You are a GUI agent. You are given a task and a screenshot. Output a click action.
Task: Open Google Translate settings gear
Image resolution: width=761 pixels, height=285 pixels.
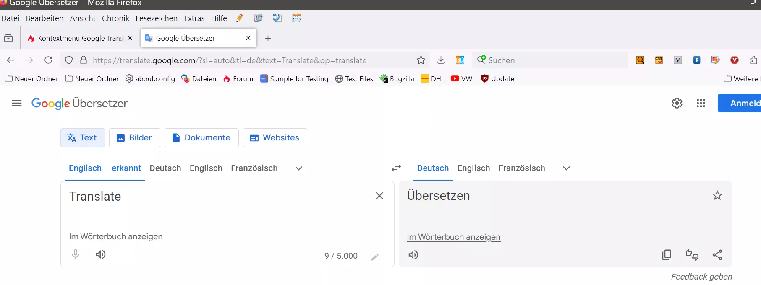[677, 103]
